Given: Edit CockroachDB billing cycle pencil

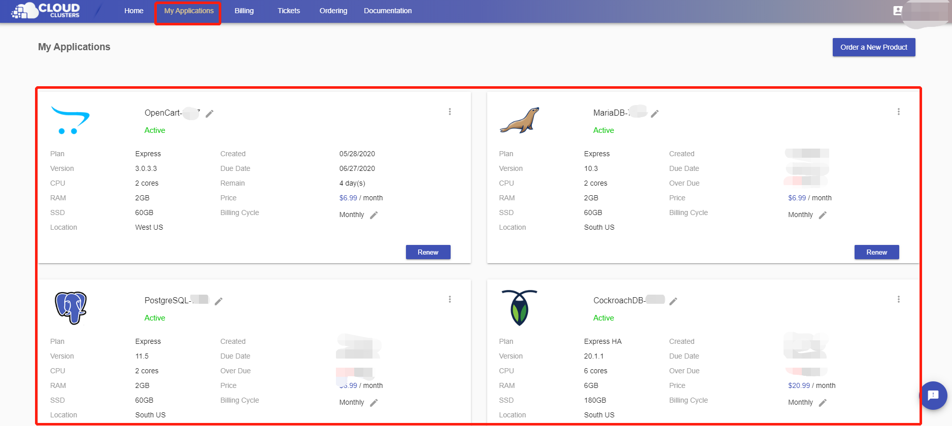Looking at the screenshot, I should click(823, 403).
